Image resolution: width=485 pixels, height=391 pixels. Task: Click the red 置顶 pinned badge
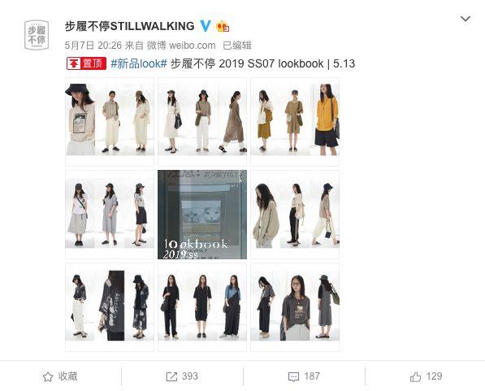(87, 63)
